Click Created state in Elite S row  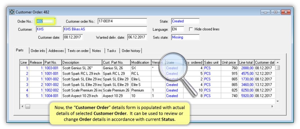tap(174, 85)
